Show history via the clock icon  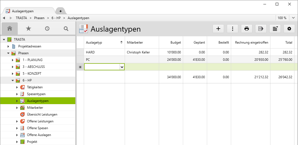[47, 28]
